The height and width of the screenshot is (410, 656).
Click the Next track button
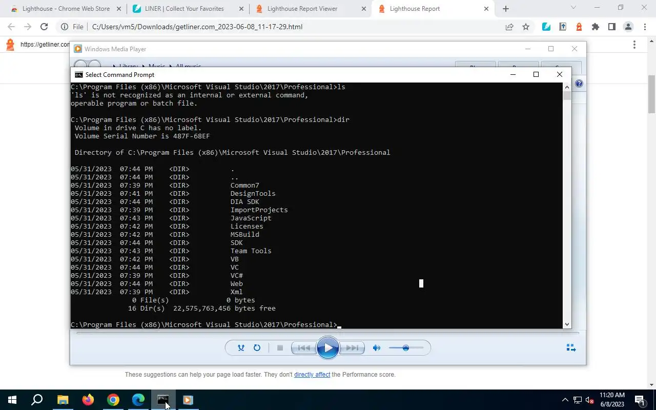(x=352, y=348)
